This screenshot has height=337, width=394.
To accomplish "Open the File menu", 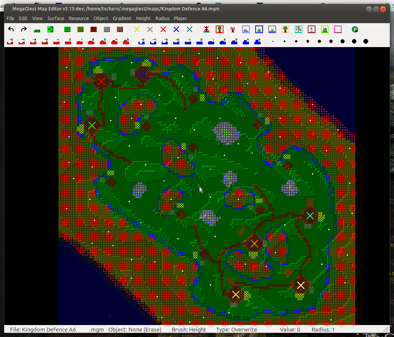I will (x=10, y=18).
